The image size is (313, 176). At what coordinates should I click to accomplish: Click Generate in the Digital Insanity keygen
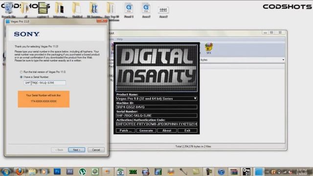coord(146,131)
